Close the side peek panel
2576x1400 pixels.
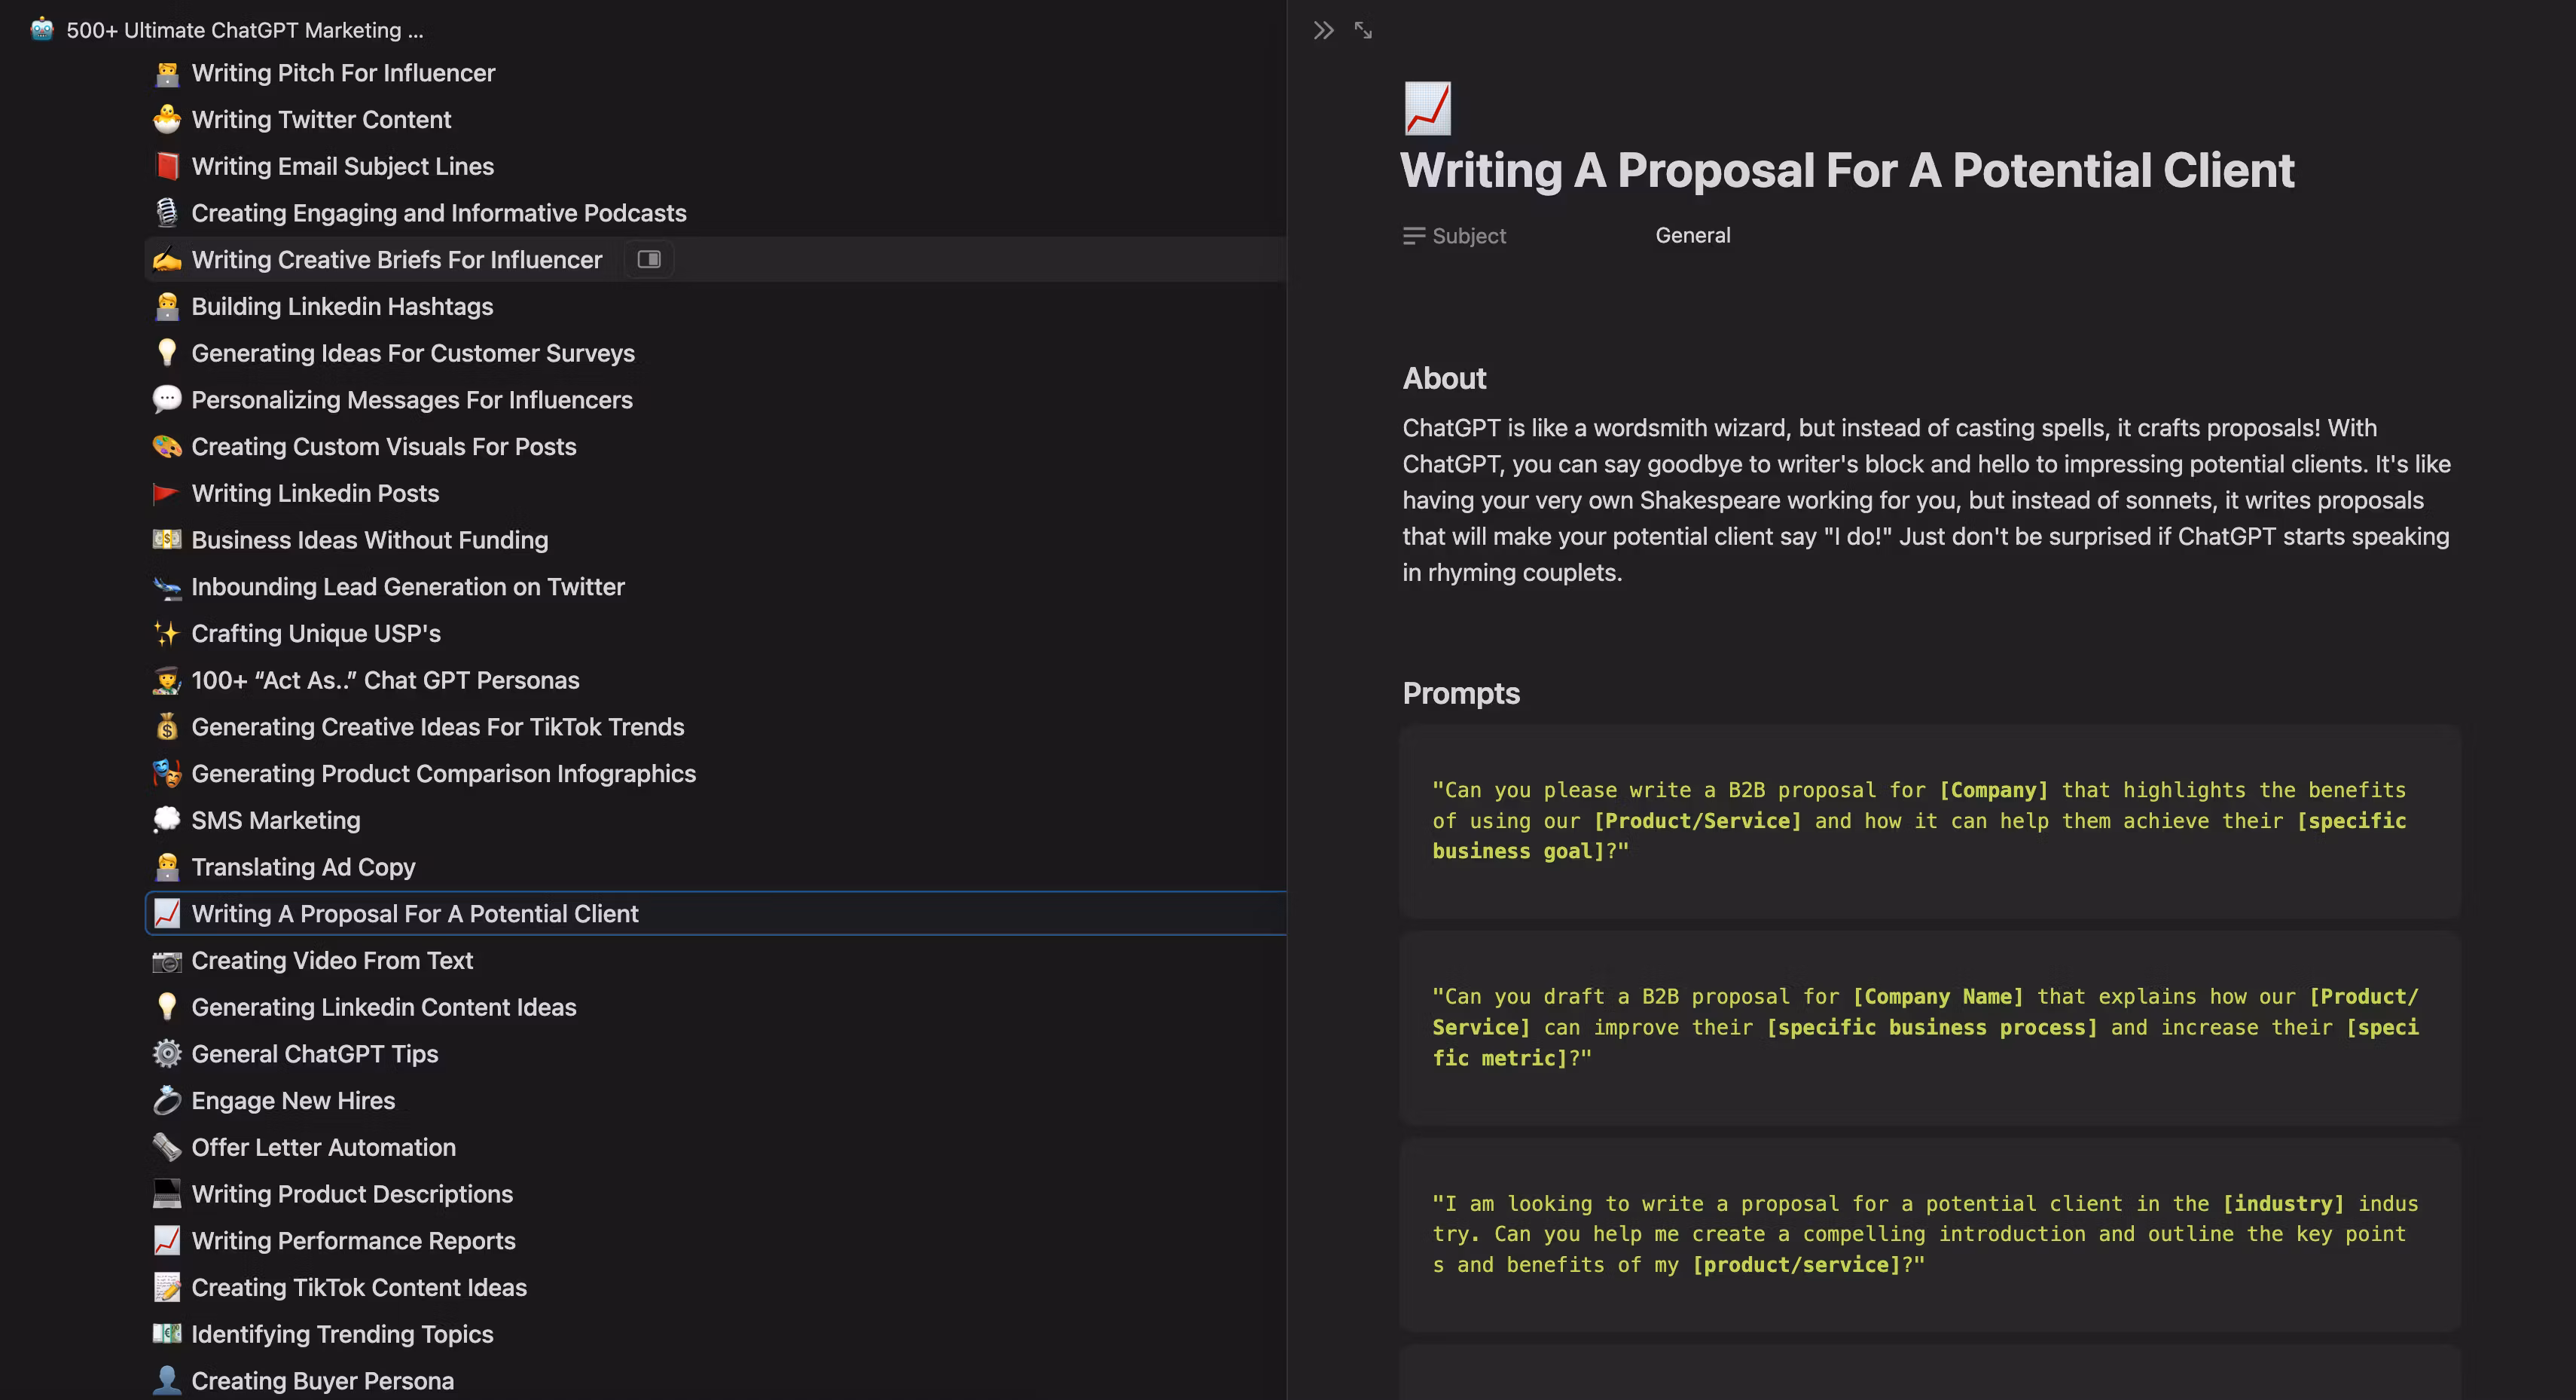pyautogui.click(x=1323, y=30)
